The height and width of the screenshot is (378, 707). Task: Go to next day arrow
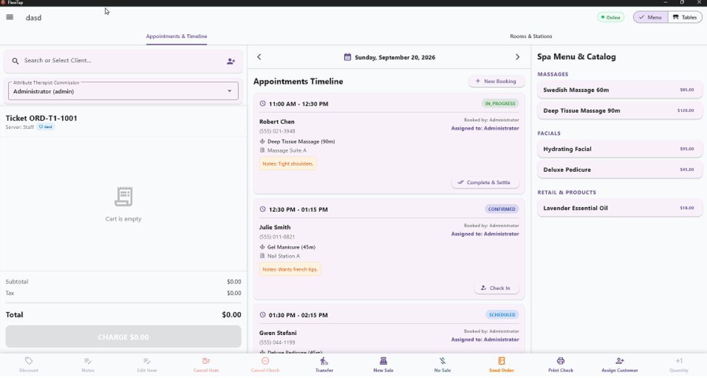tap(517, 57)
